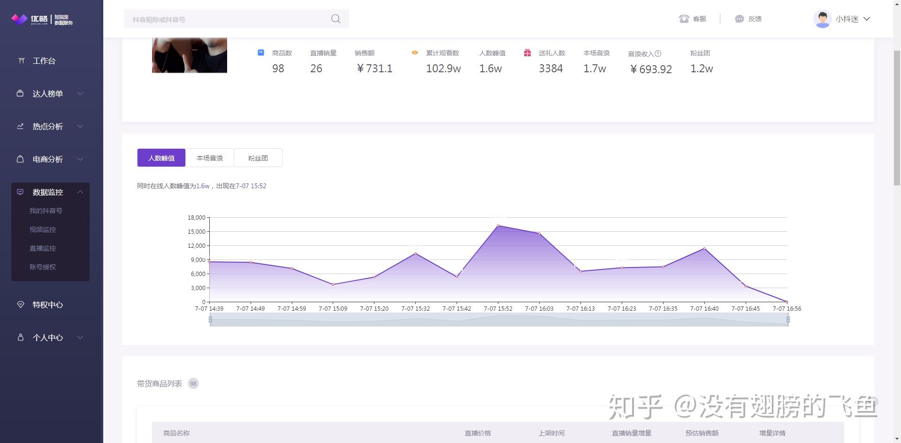Collapse the 数据监控 sidebar section
This screenshot has height=443, width=901.
click(80, 192)
